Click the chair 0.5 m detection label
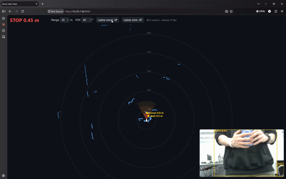This screenshot has width=286, height=179. [156, 116]
